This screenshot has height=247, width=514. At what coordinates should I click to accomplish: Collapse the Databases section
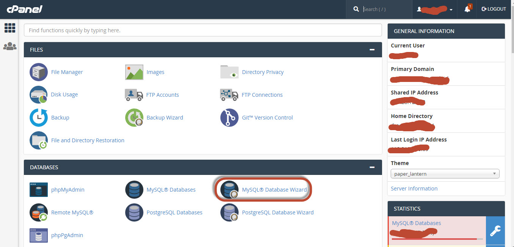tap(372, 167)
